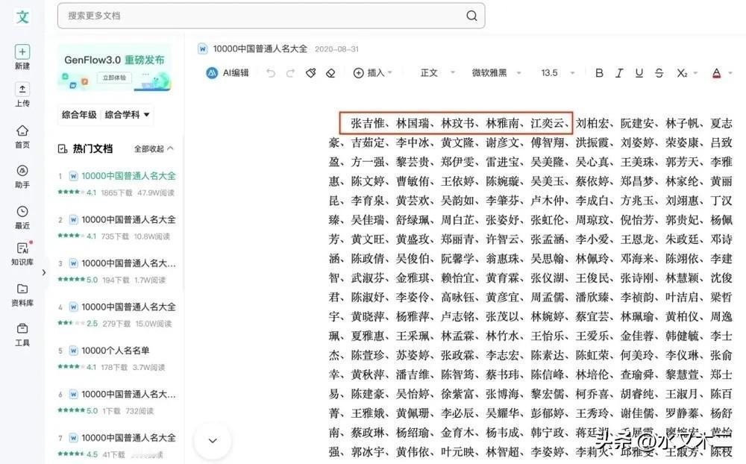
Task: Toggle bold formatting
Action: coord(599,72)
